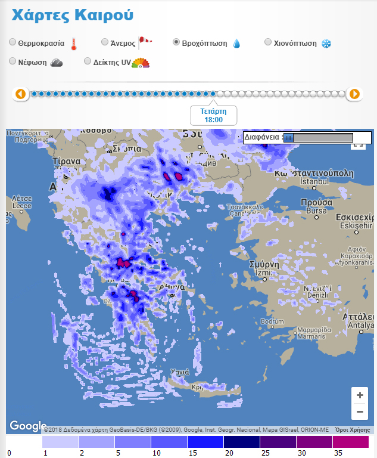Click the raindrop icon next to Βροχόπτωση
The height and width of the screenshot is (458, 377).
coord(236,44)
